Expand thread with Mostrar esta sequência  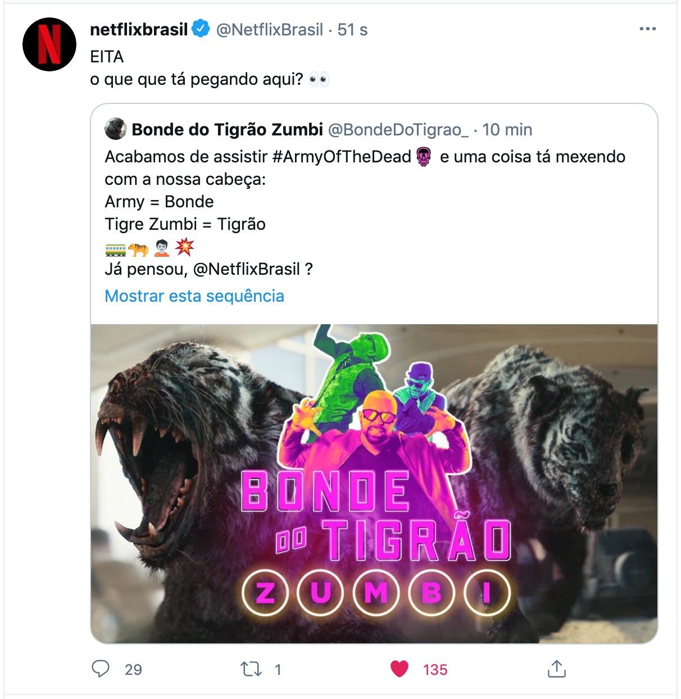(194, 296)
